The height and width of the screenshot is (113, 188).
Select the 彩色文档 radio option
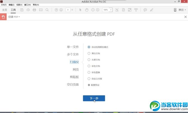[x=89, y=66]
